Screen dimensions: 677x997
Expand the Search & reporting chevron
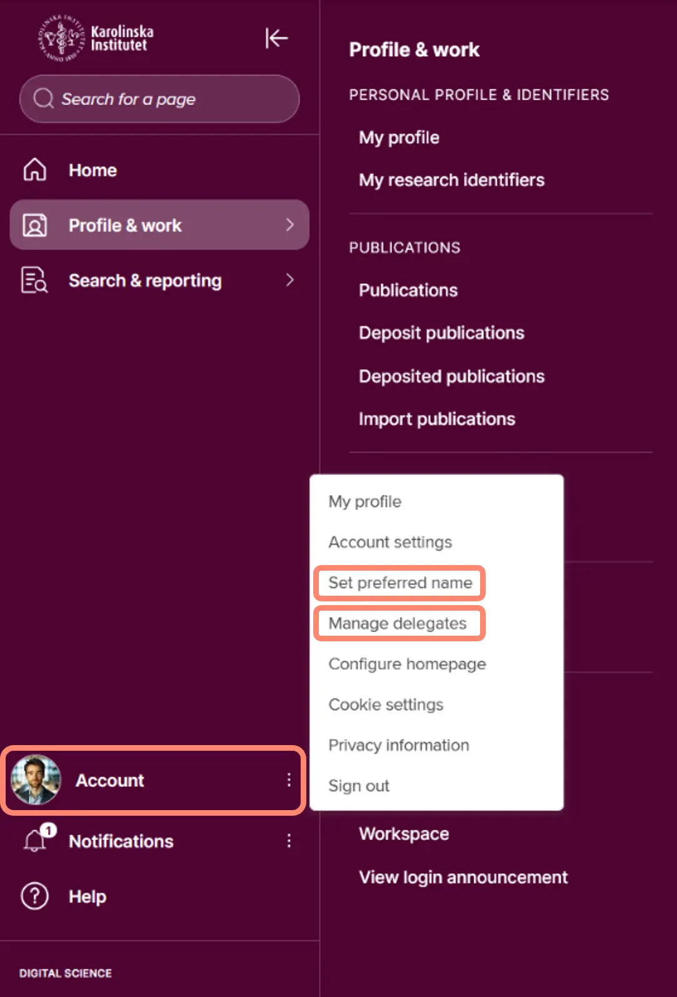tap(289, 280)
